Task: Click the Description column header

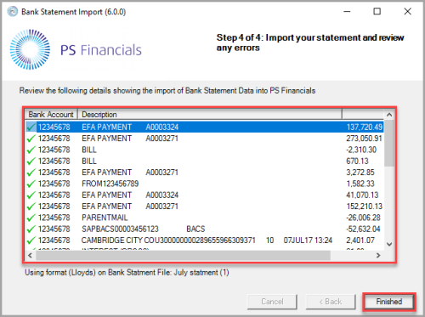Action: tap(210, 115)
